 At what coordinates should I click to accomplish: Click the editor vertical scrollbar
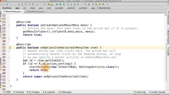tap(166, 63)
